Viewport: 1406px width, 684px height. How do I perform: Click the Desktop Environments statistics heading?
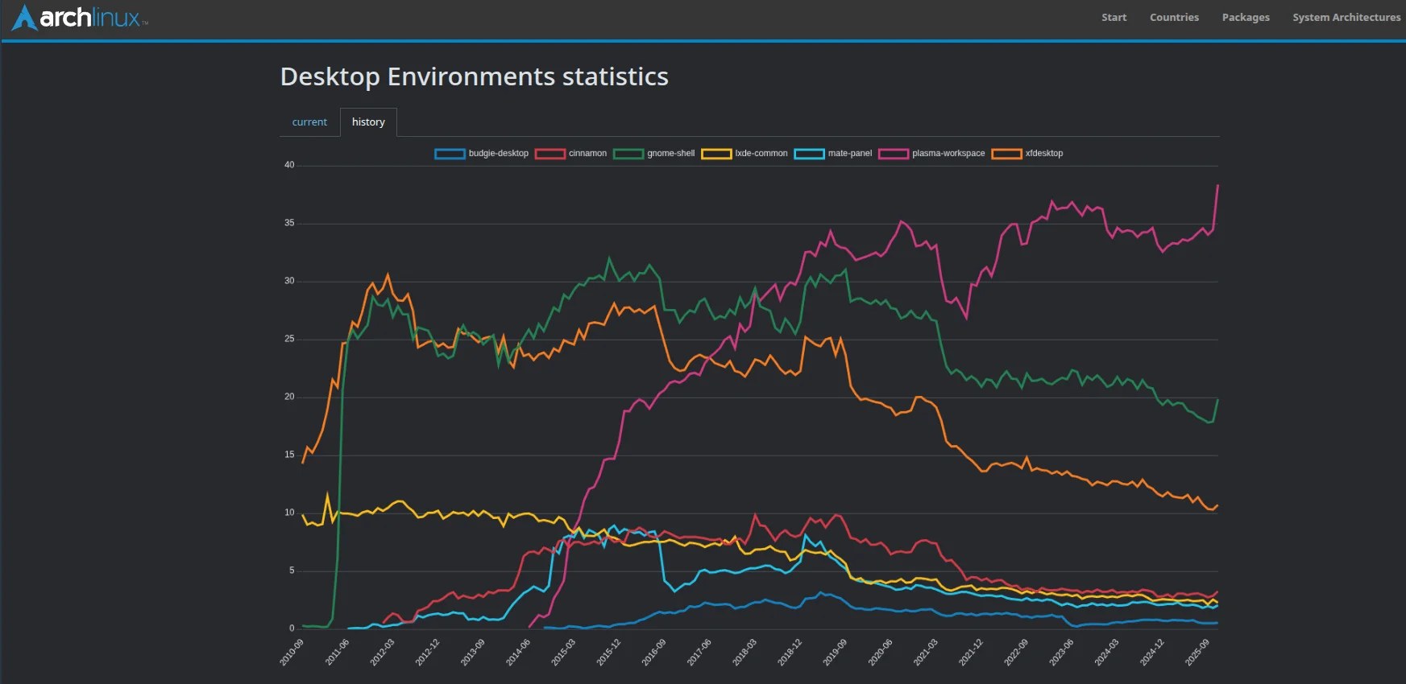(x=474, y=76)
